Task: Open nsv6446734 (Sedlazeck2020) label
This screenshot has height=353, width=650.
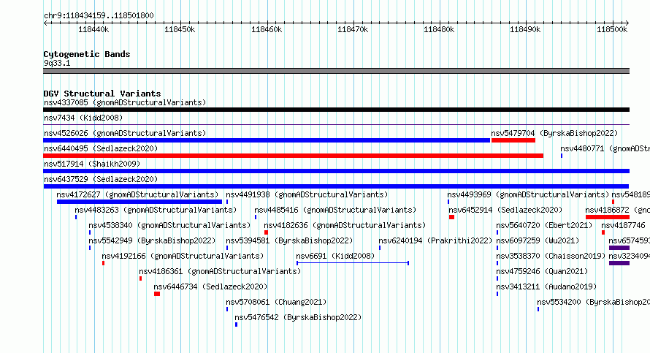Action: pos(210,286)
